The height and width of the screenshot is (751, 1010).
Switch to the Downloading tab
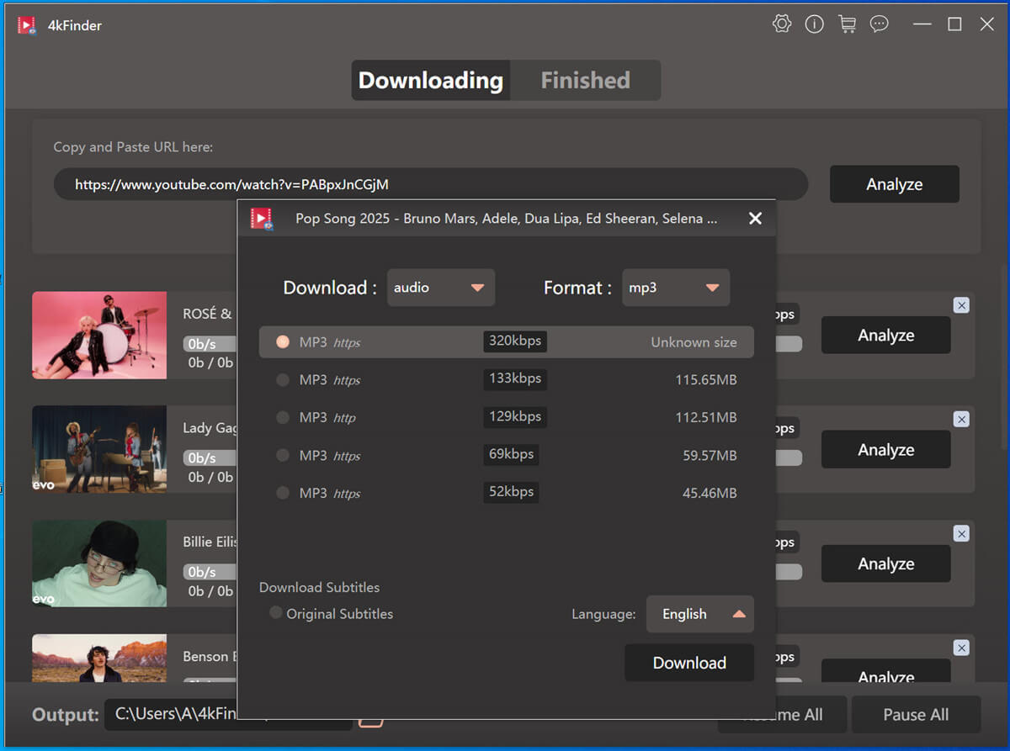point(430,81)
